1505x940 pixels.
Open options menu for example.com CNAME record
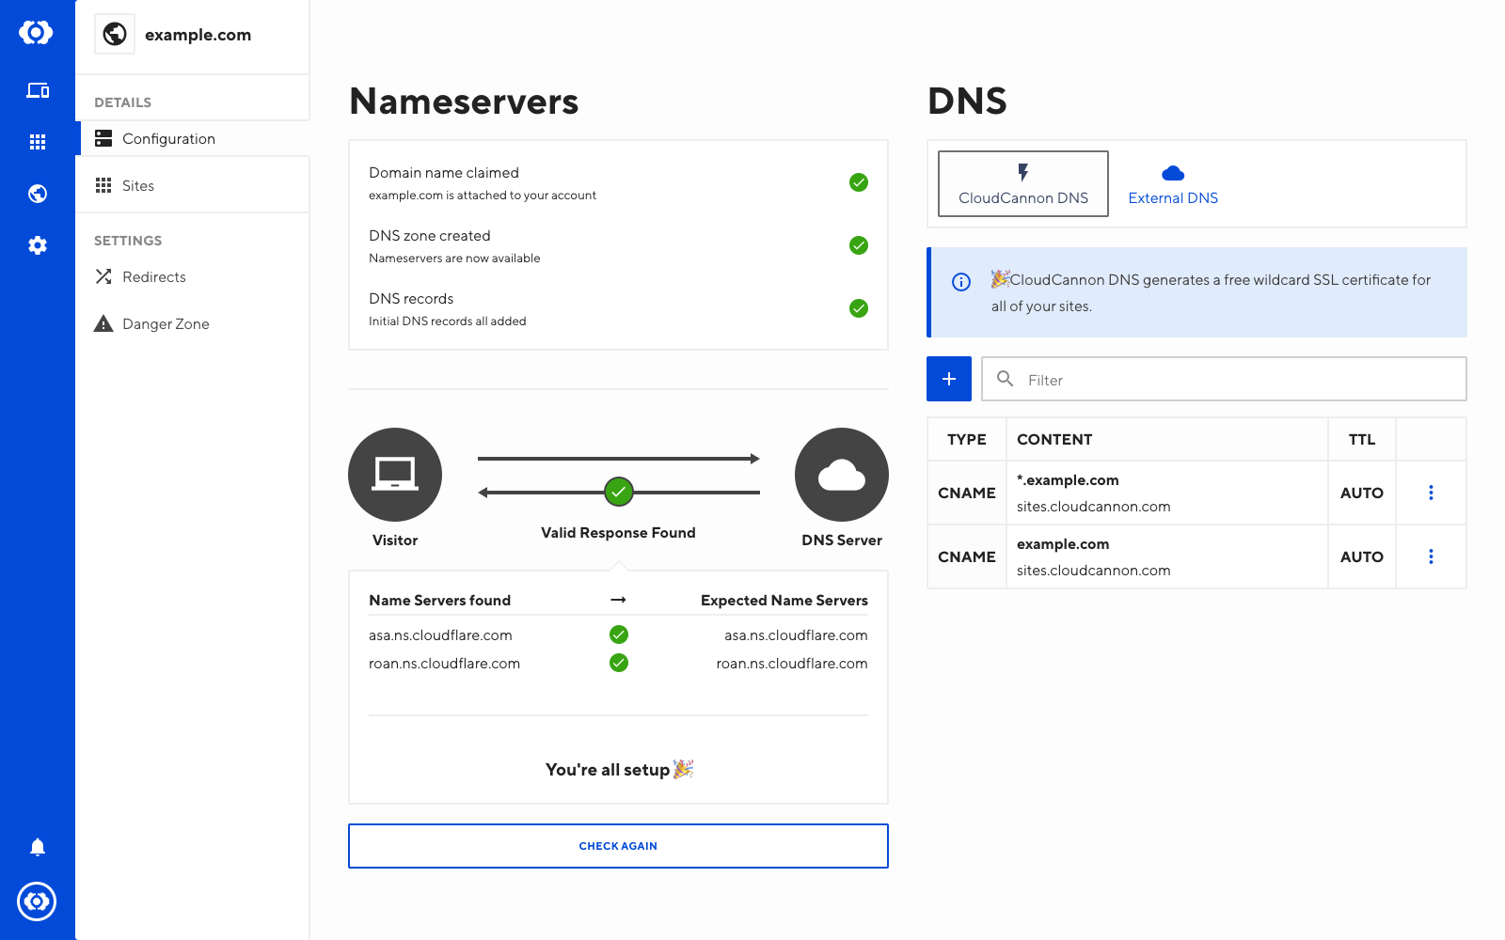(1431, 556)
